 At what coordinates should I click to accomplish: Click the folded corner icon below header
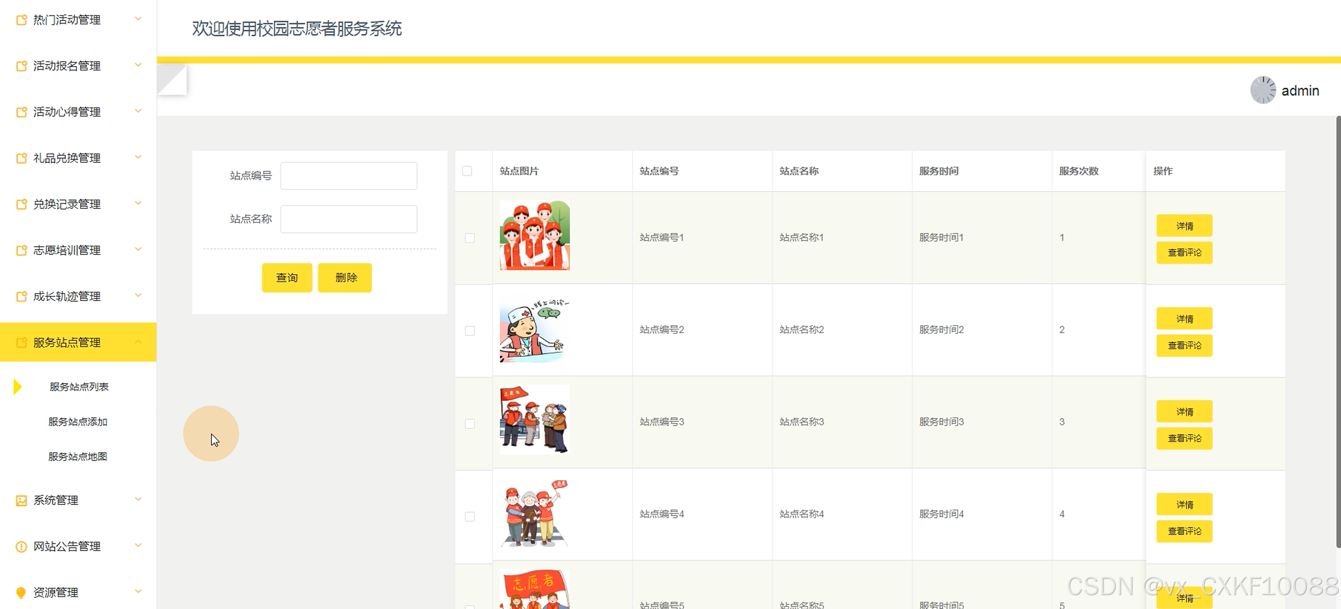pos(172,80)
